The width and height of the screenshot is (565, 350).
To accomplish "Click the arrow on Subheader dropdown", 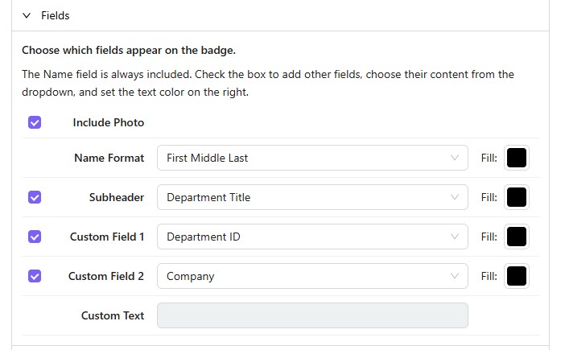I will point(455,197).
